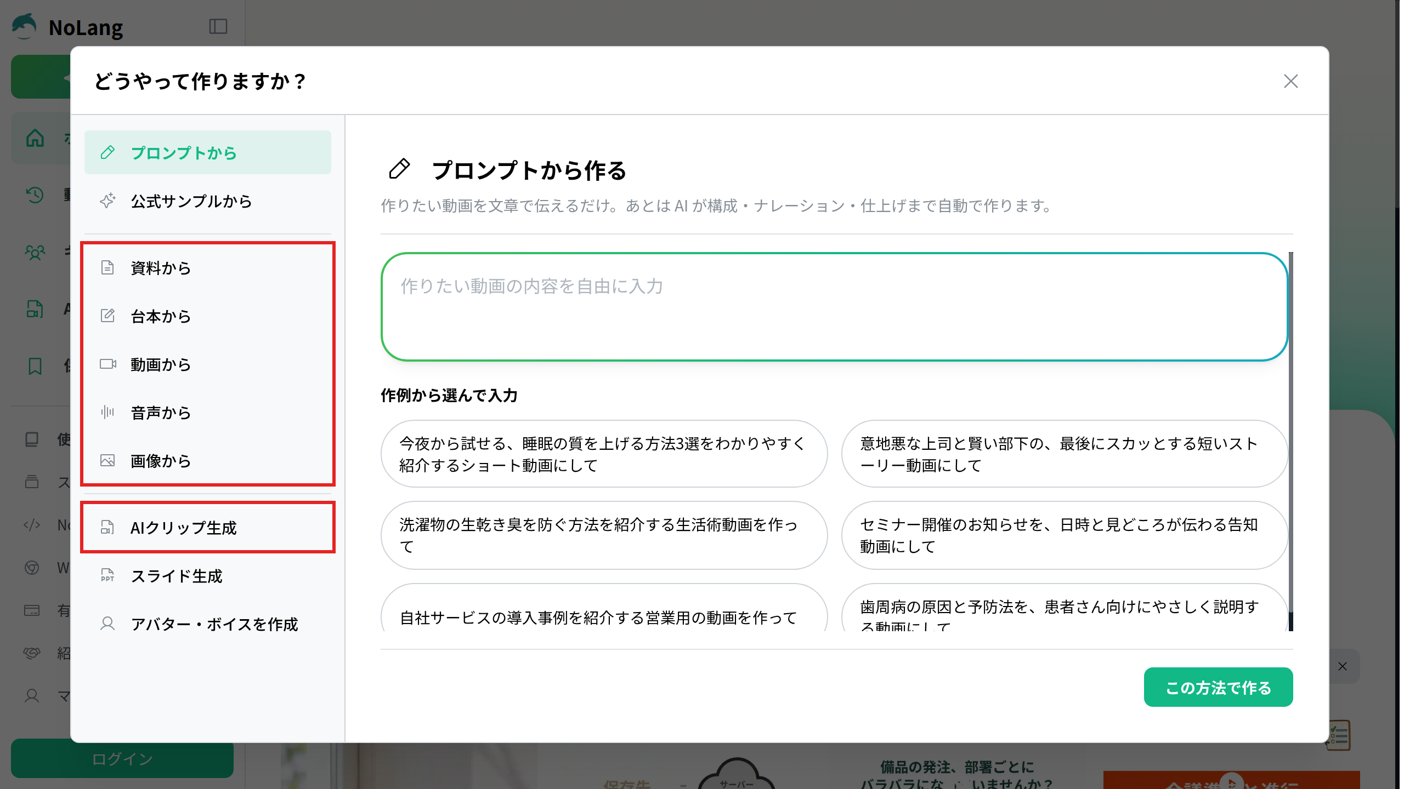This screenshot has width=1404, height=789.
Task: Click the bookmark icon in sidebar
Action: [35, 366]
